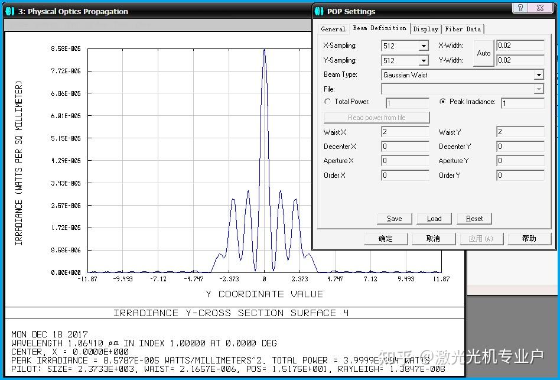Focus the Decenter Y input field
This screenshot has width=560, height=380.
click(x=520, y=147)
